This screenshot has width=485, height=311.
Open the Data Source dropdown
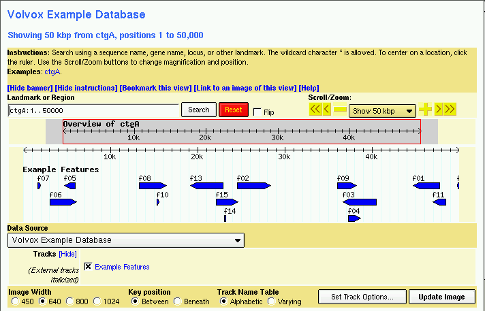126,240
